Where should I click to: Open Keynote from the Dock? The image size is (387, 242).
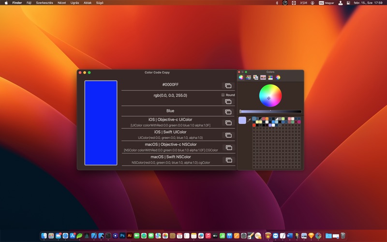229,236
